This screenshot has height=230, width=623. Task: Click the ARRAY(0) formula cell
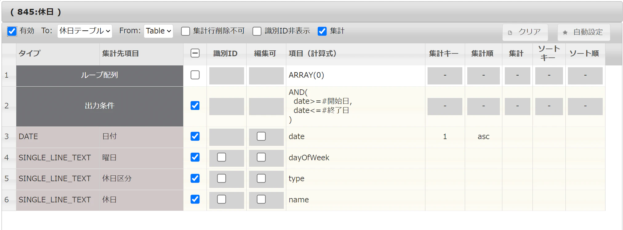point(356,75)
